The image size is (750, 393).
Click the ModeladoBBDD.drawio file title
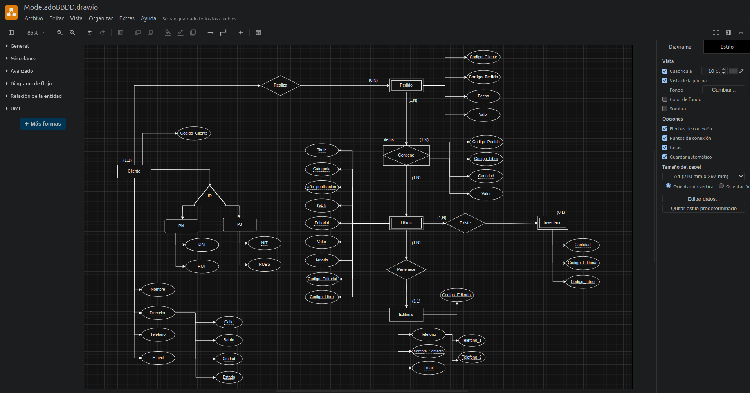tap(61, 7)
